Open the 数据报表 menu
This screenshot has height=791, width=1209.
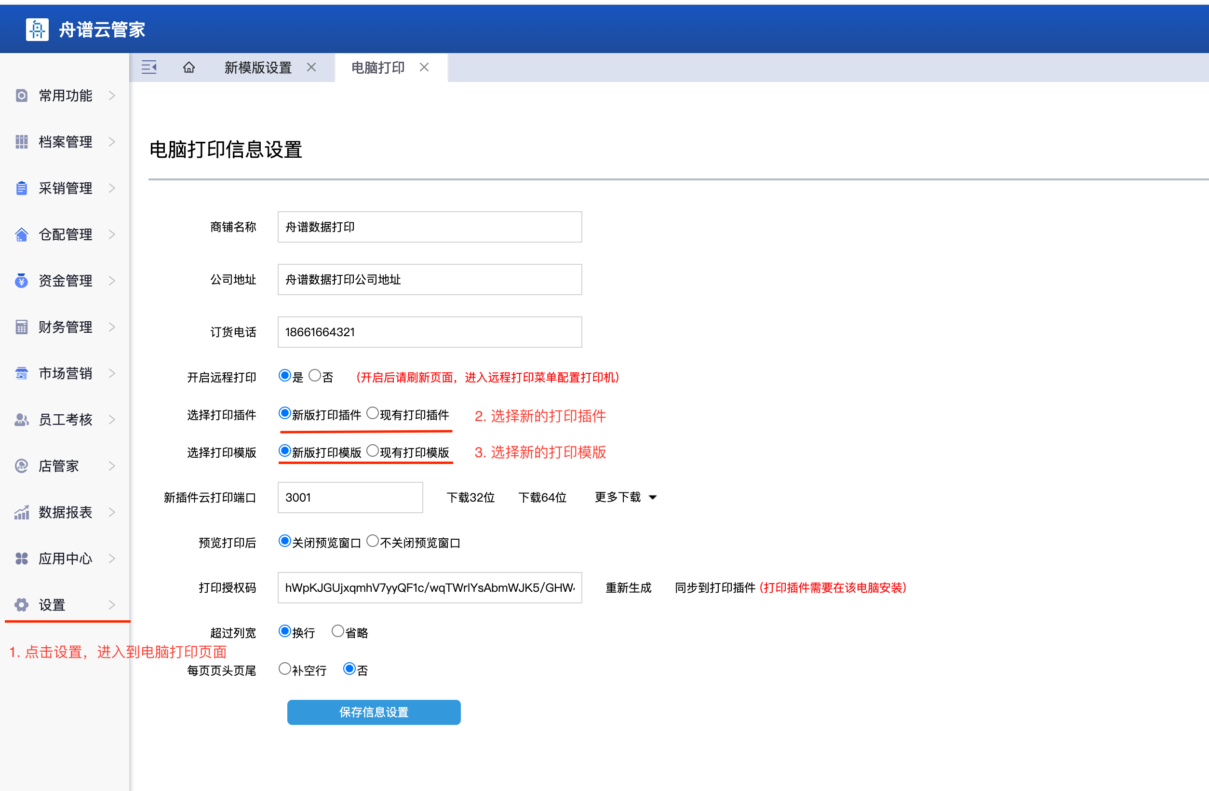click(x=66, y=512)
